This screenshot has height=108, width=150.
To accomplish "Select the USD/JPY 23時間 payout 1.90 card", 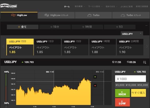I will point(130,47).
